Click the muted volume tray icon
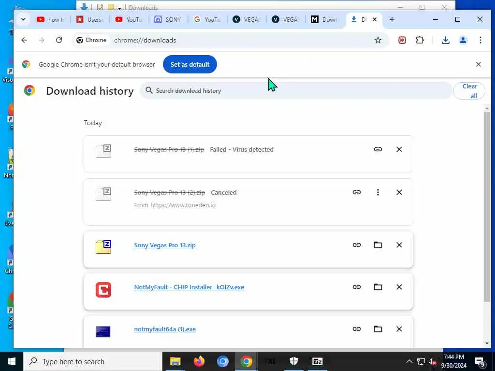495x371 pixels. (432, 361)
